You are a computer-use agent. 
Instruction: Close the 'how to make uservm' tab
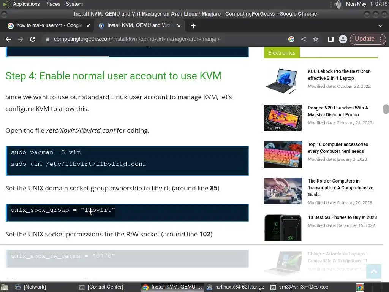88,25
